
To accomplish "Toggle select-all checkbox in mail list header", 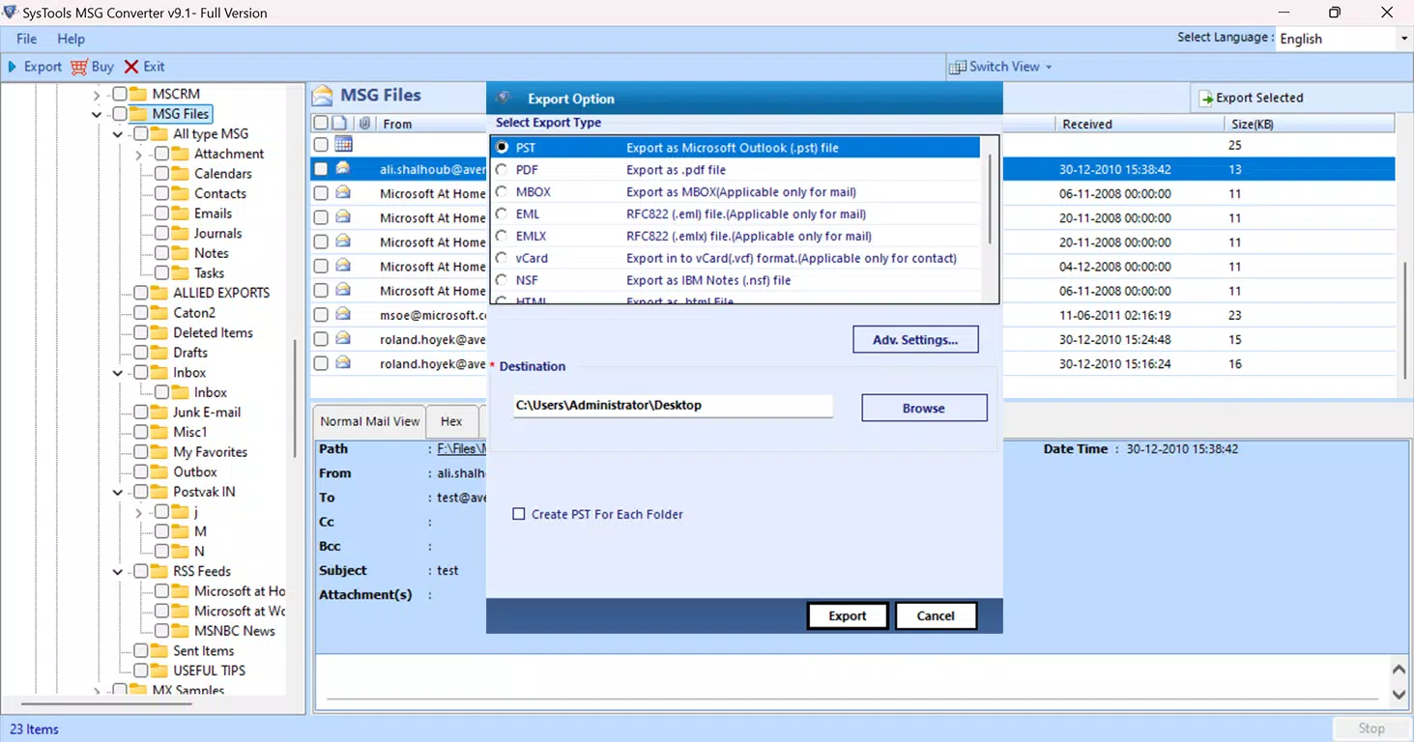I will click(320, 123).
